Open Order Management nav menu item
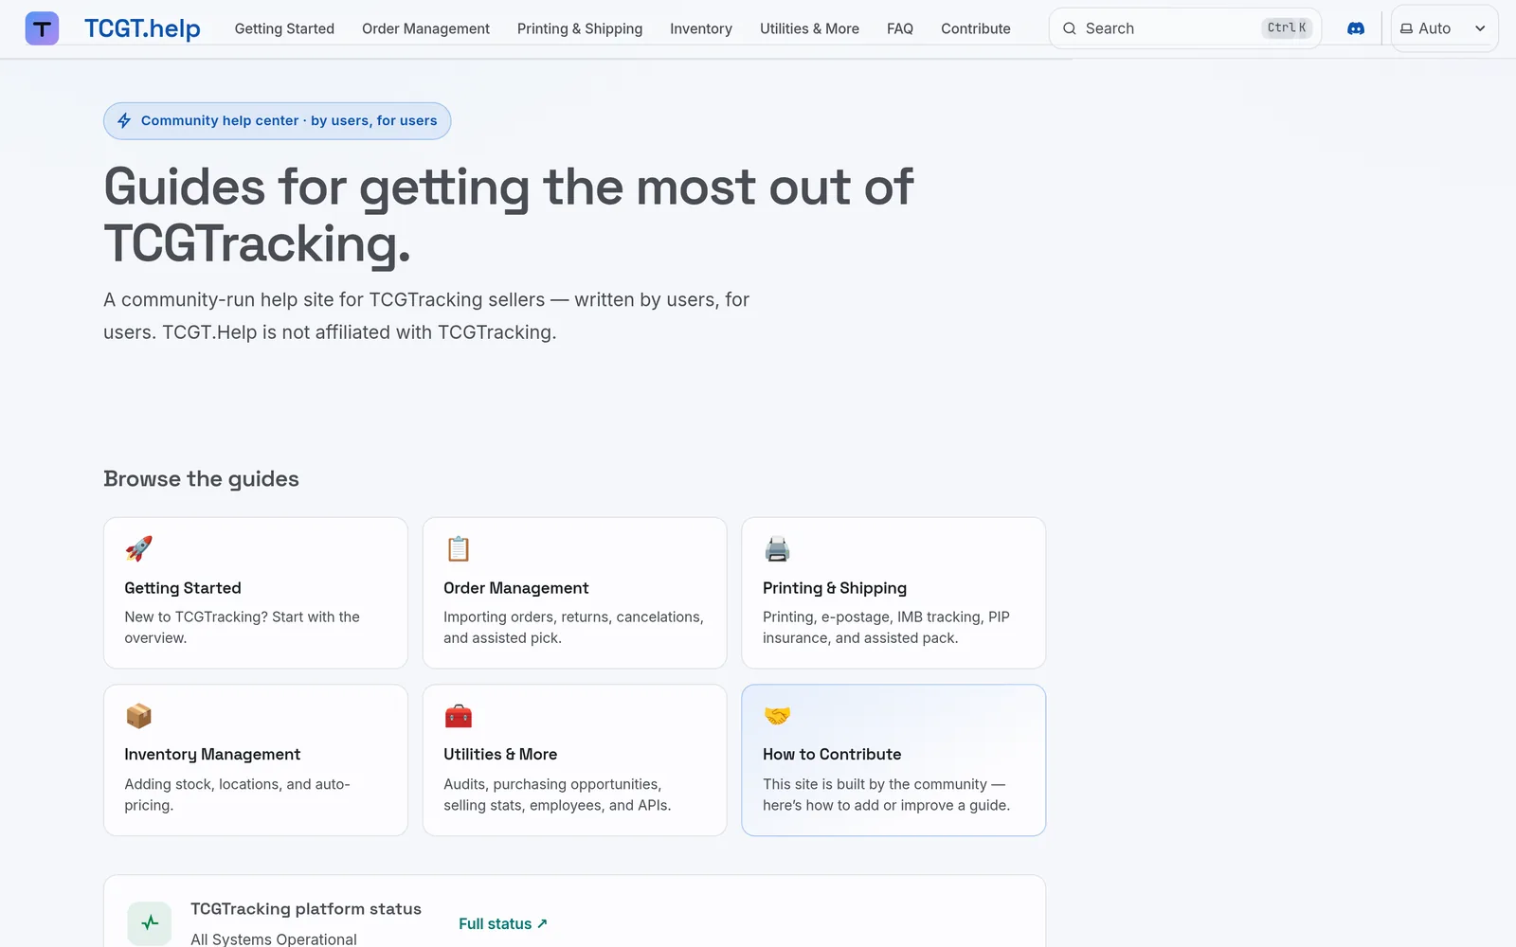Screen dimensions: 1516x947 pos(425,28)
